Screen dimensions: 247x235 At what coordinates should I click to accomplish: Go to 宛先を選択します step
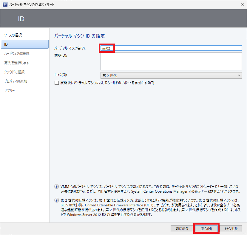pos(17,63)
